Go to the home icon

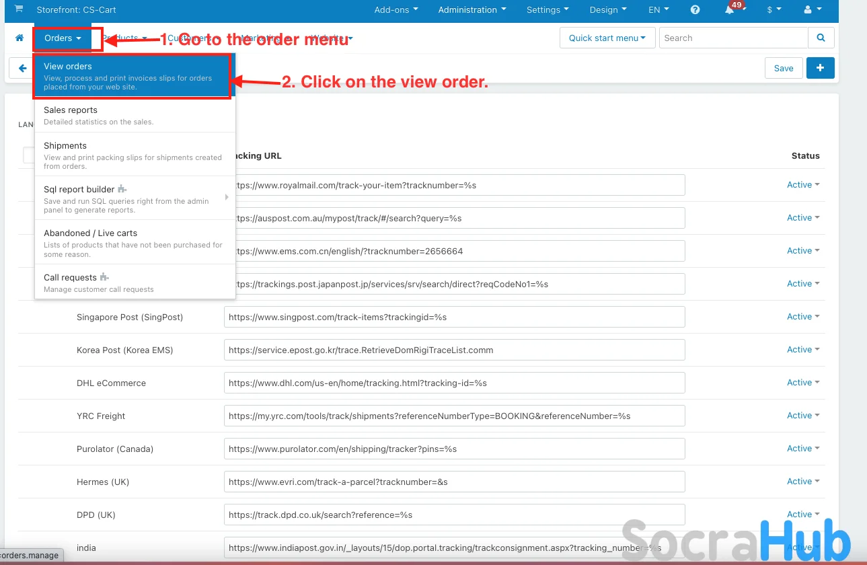(20, 38)
